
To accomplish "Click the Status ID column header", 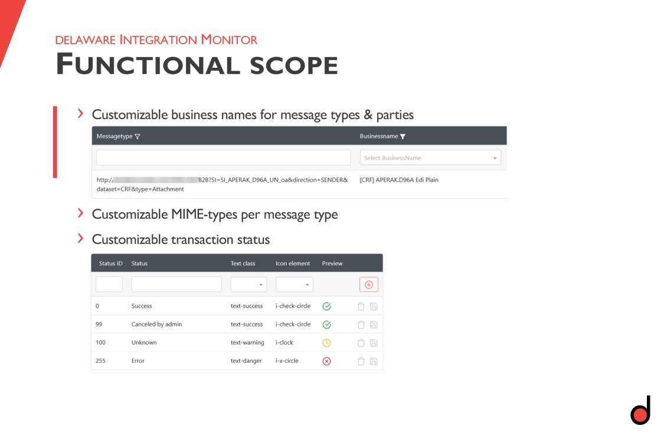I will point(110,263).
